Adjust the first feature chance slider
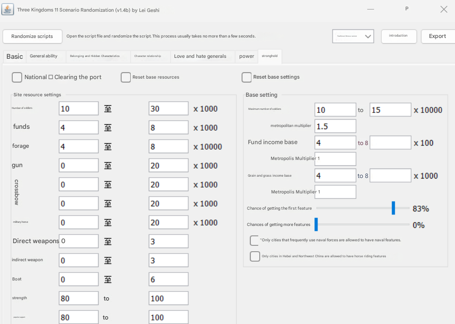Viewport: 455px width, 324px height. point(393,208)
